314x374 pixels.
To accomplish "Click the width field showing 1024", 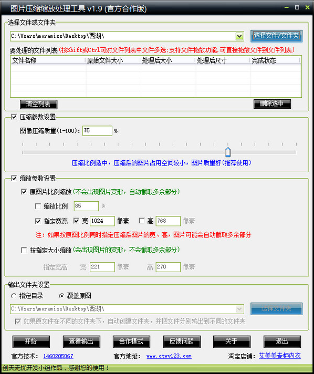I will tap(102, 221).
